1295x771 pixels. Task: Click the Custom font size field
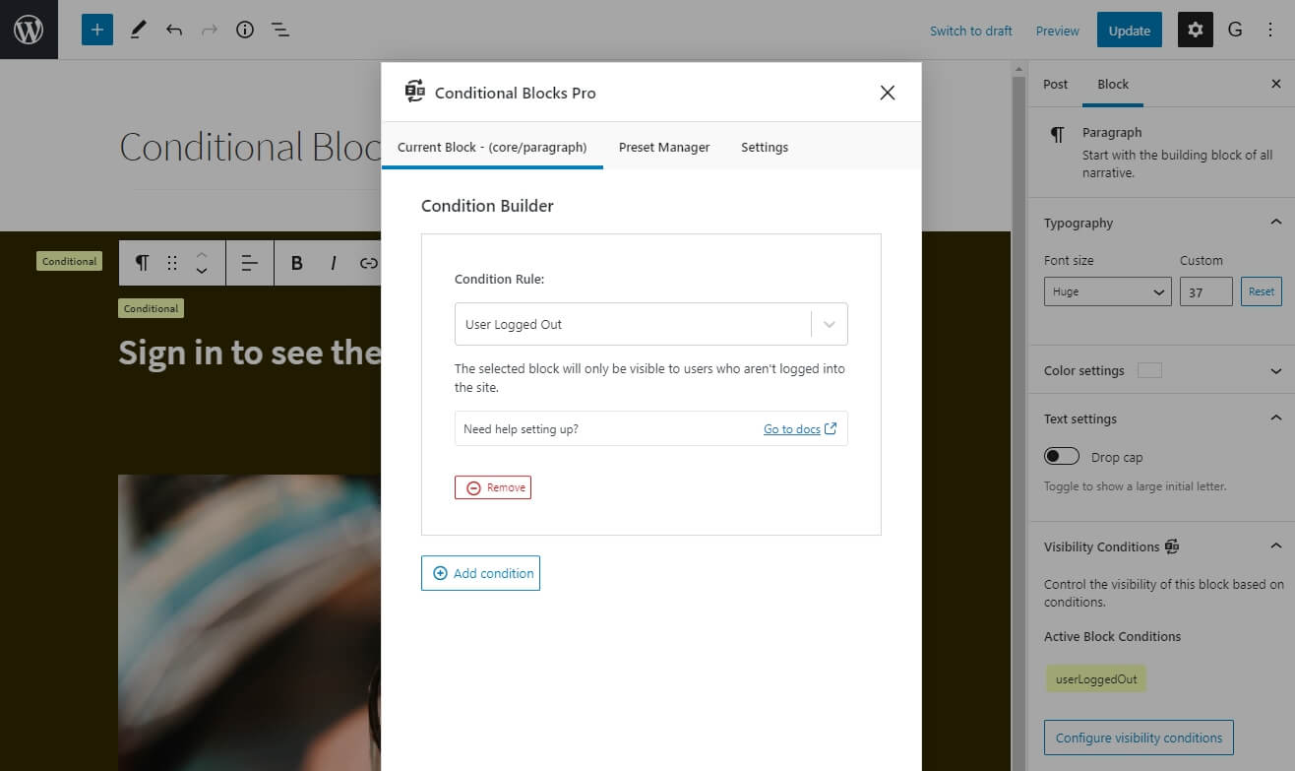click(x=1206, y=291)
